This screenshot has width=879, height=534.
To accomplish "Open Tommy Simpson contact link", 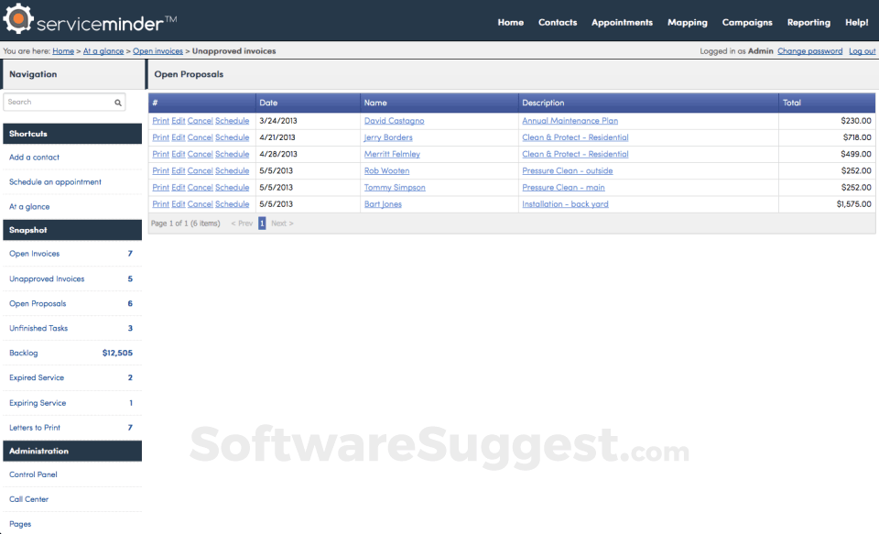I will tap(395, 188).
